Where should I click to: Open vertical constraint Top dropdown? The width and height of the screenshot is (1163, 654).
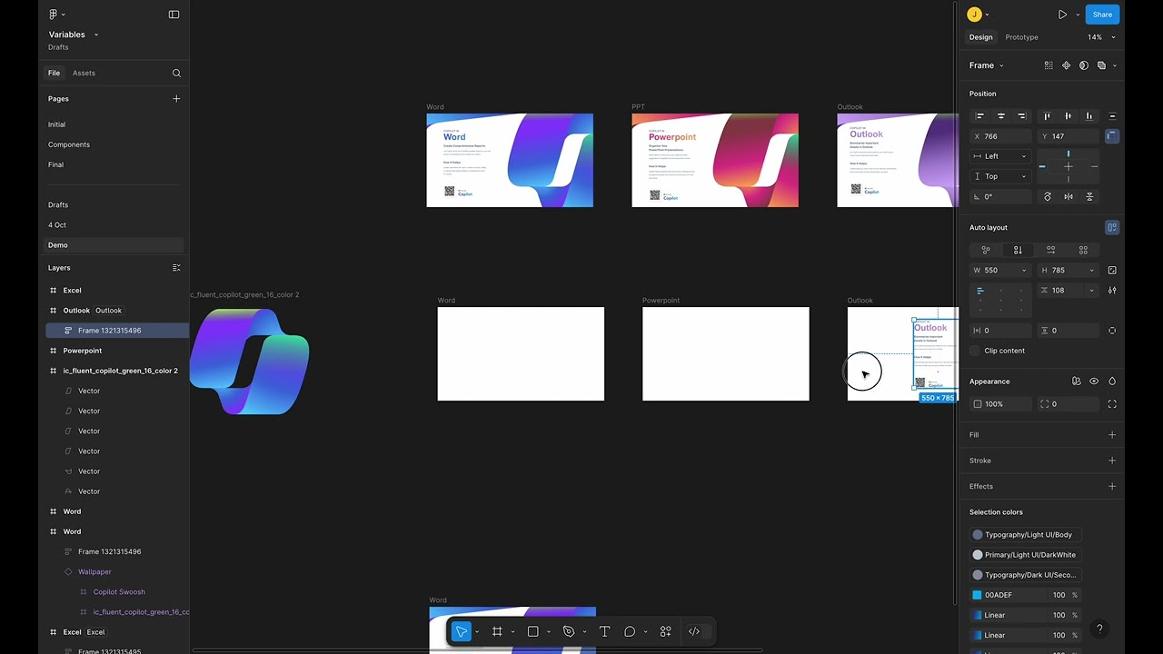1000,176
